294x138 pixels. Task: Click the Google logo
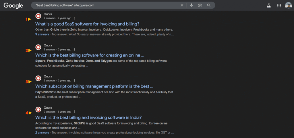(x=13, y=5)
